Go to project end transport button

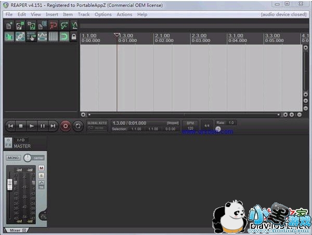point(53,126)
